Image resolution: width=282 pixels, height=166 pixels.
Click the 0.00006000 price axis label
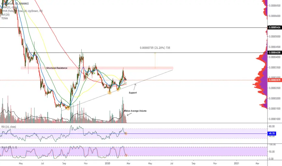275,16
